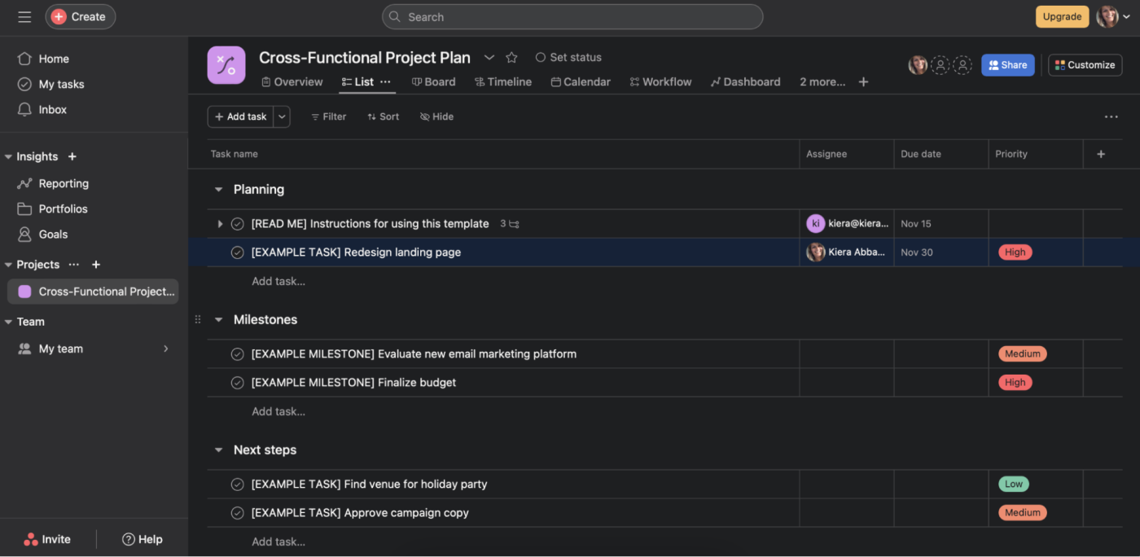Check off Approve campaign copy task
Image resolution: width=1140 pixels, height=557 pixels.
(x=238, y=513)
